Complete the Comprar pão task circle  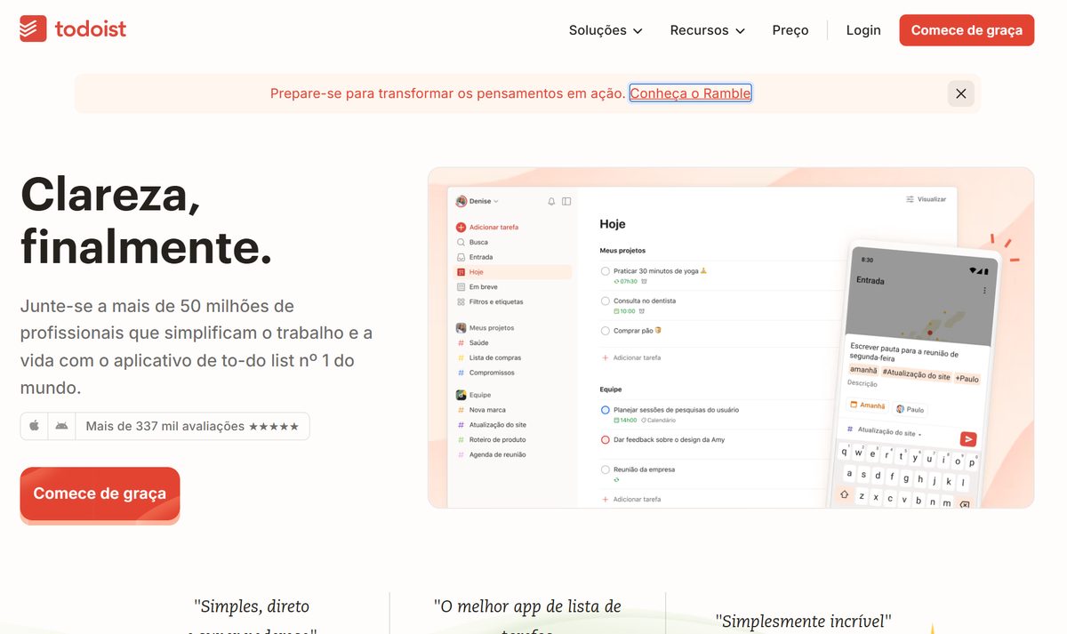click(x=606, y=331)
